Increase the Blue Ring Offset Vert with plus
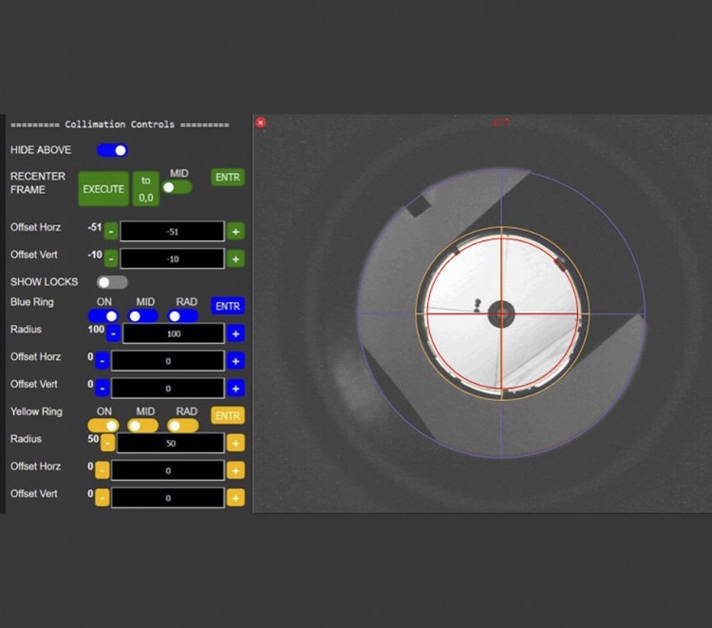This screenshot has height=628, width=712. point(235,388)
